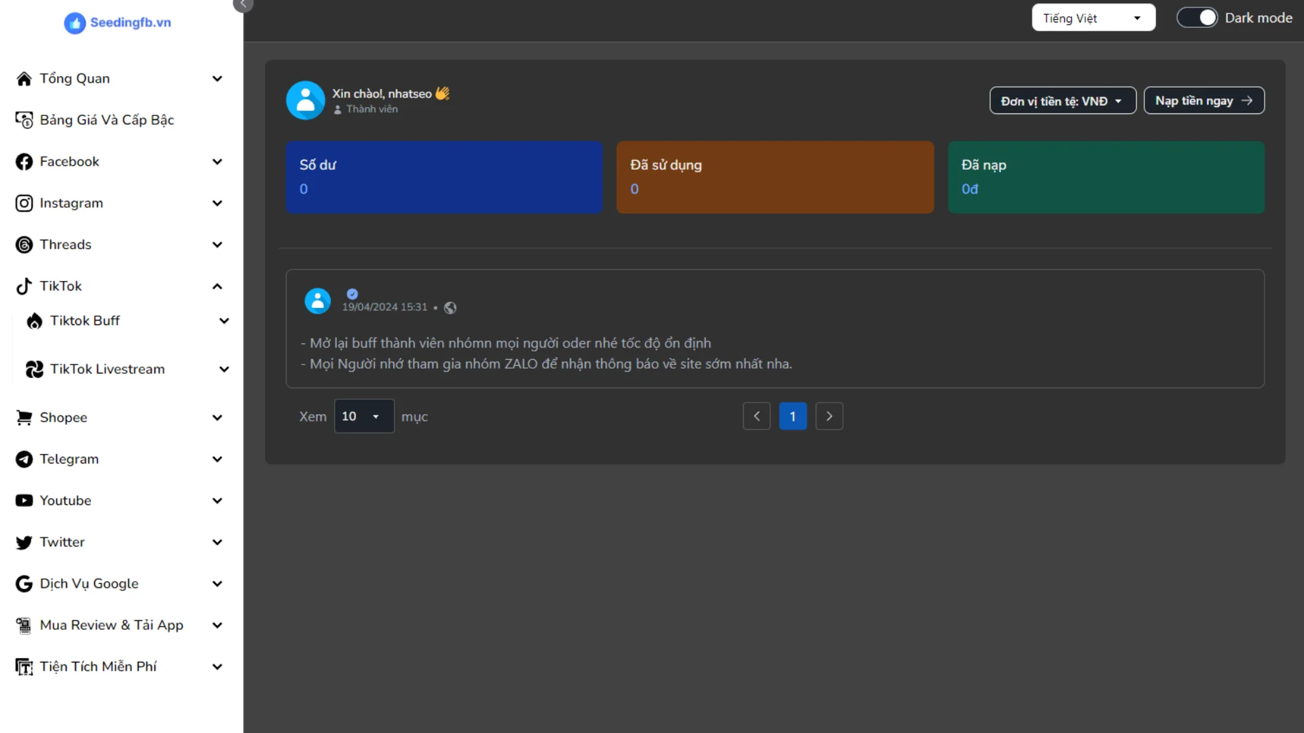Open the Youtube menu item
Screen dimensions: 1304x733
coord(121,500)
